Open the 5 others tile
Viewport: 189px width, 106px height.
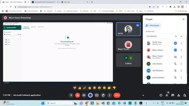[x=128, y=60]
